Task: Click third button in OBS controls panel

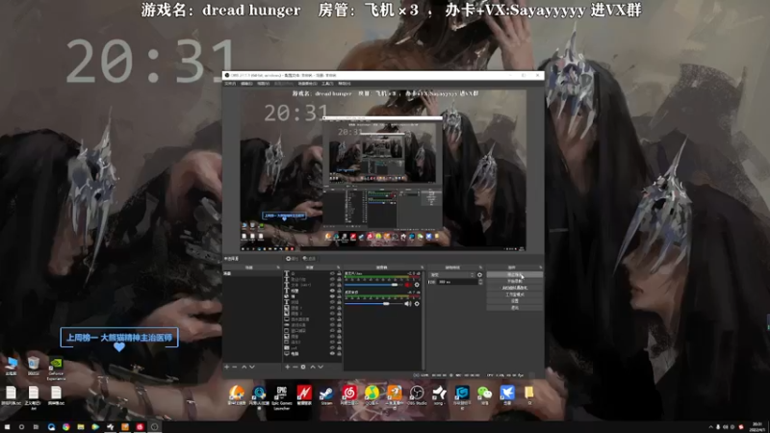Action: tap(515, 288)
